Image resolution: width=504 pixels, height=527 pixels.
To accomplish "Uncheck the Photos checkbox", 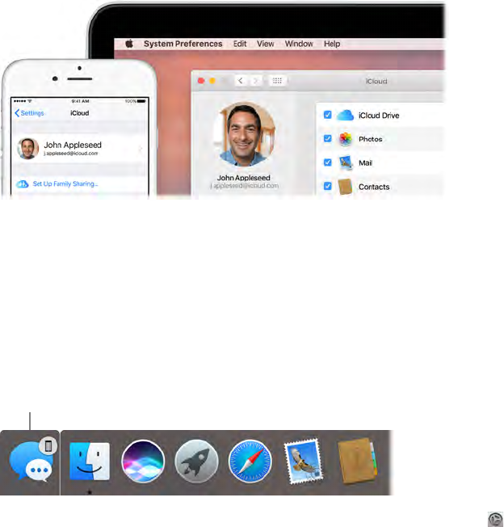I will 327,138.
